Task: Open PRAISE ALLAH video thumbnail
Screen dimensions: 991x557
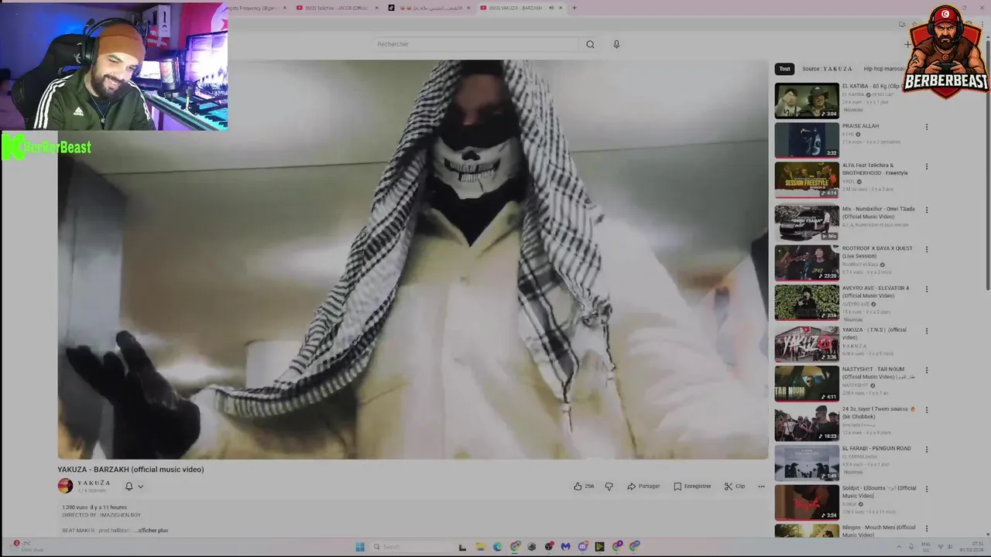Action: click(807, 140)
